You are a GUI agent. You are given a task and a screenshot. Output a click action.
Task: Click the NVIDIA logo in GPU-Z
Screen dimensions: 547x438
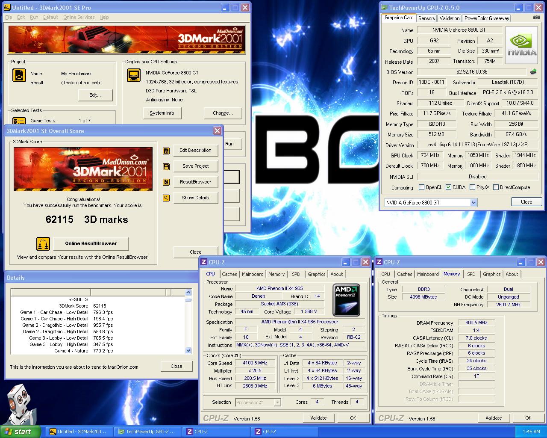click(x=522, y=45)
